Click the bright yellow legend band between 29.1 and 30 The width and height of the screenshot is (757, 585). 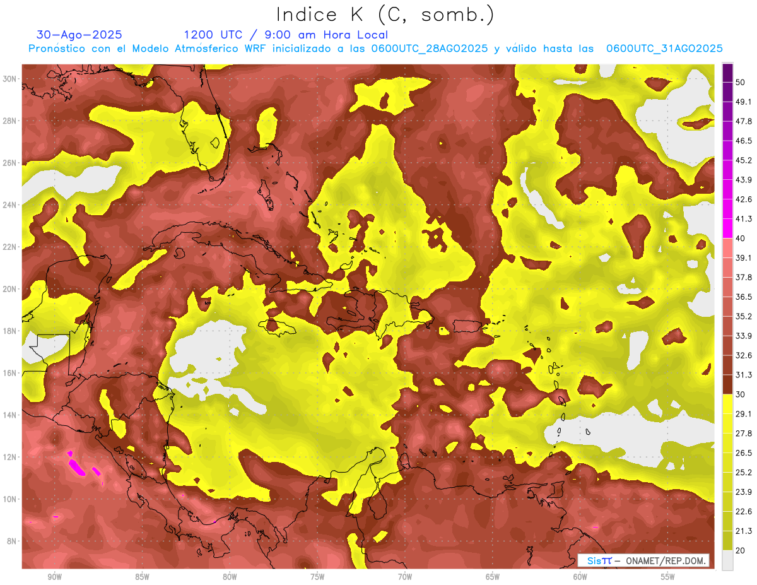coord(727,404)
